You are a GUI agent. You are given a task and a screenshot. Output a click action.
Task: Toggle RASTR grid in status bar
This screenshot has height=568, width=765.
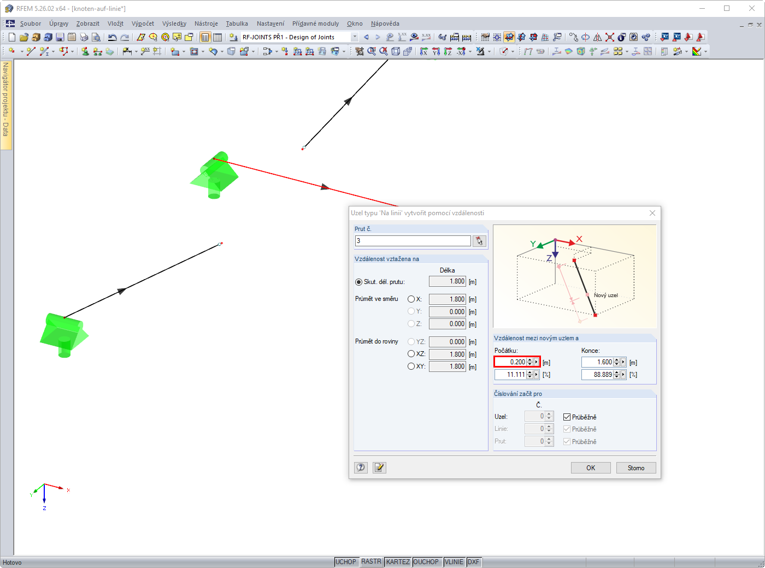click(x=371, y=562)
